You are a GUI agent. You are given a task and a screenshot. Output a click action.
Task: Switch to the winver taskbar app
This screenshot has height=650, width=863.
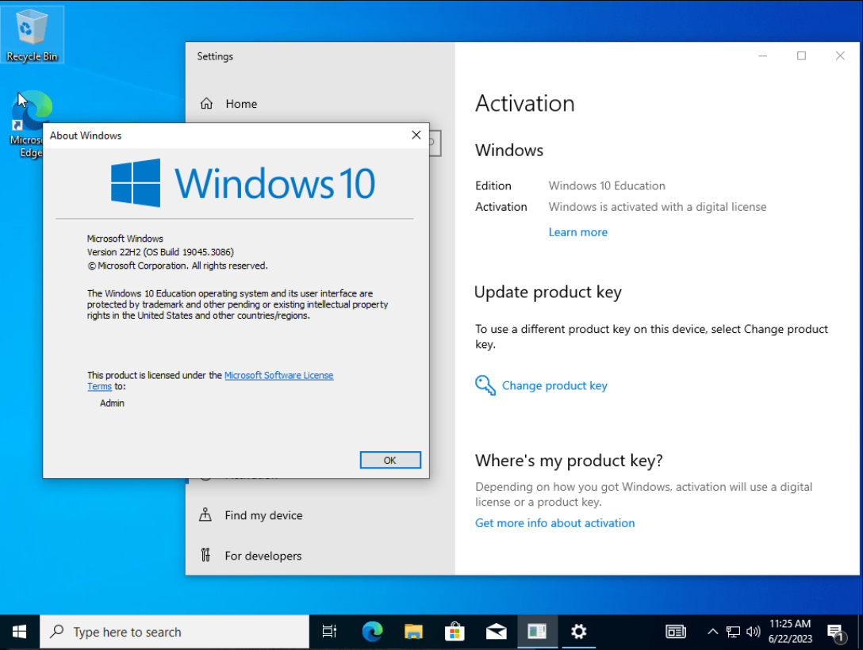point(537,632)
